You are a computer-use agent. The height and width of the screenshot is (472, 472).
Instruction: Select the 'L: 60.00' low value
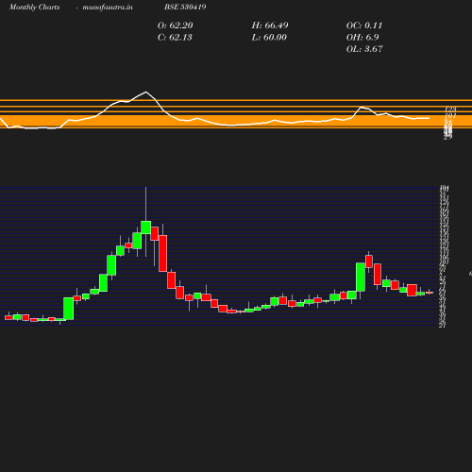point(269,38)
